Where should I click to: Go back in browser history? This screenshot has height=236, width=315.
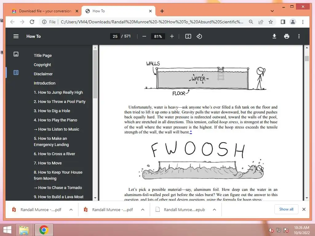(12, 22)
